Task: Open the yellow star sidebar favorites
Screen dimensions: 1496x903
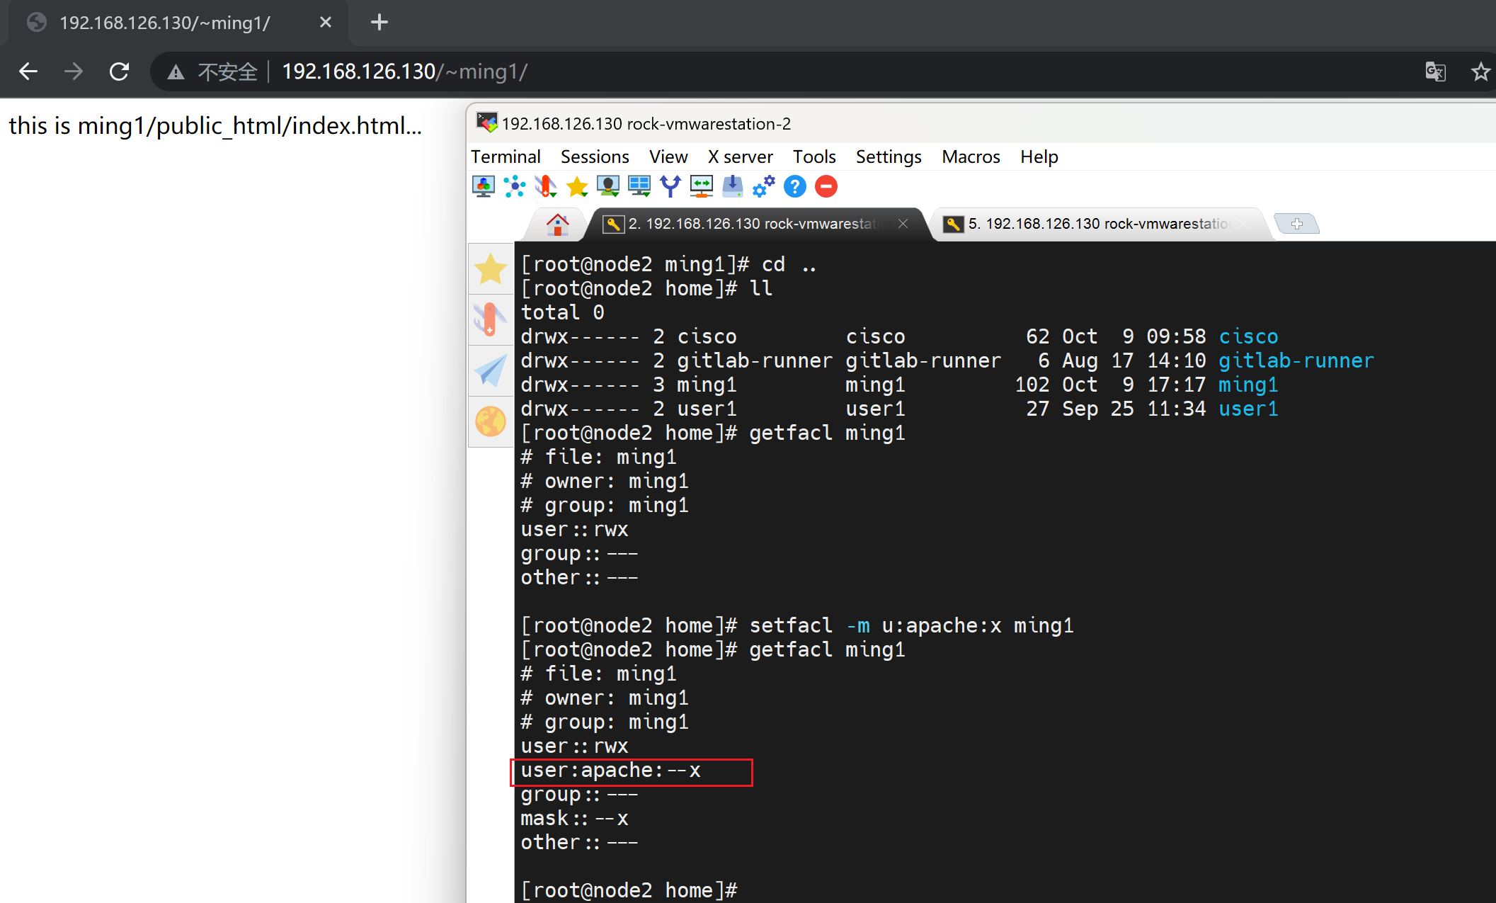Action: (490, 270)
